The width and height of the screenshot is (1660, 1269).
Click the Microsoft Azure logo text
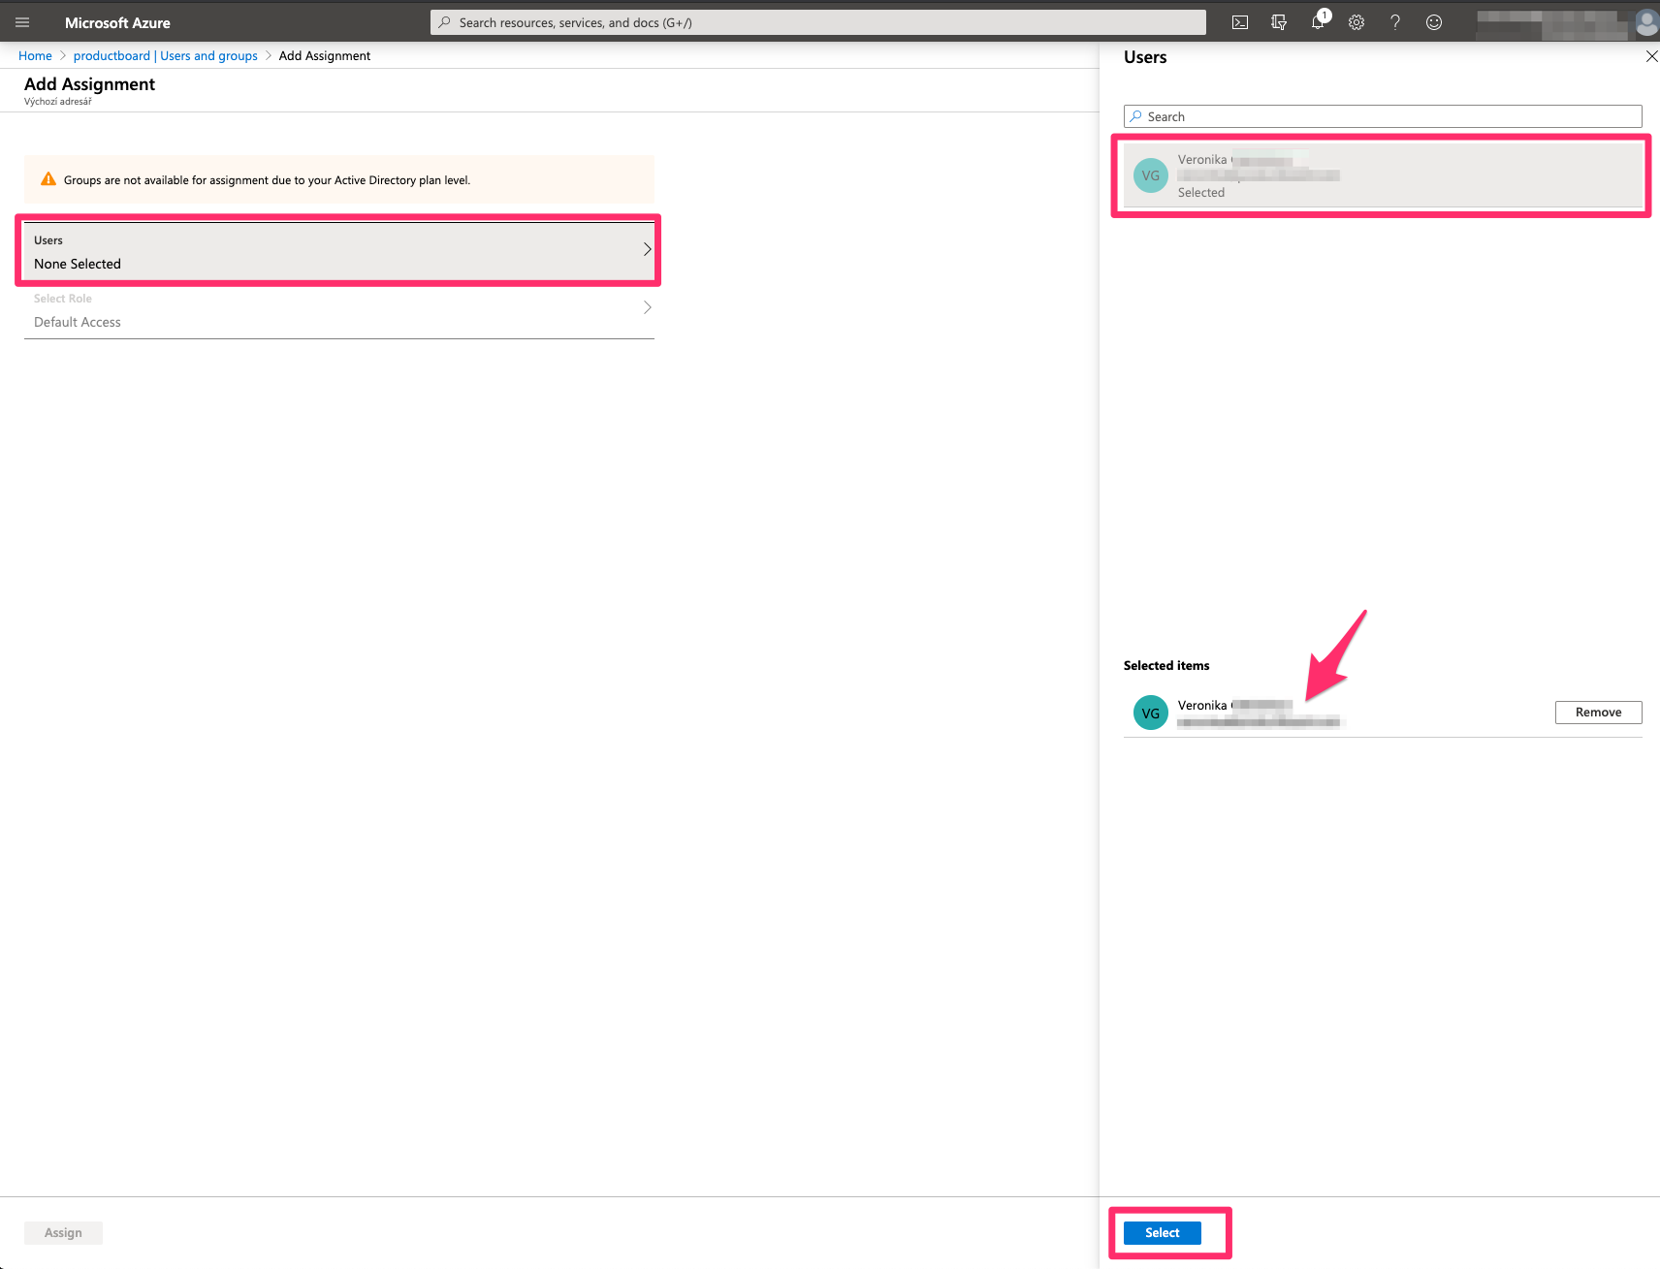coord(117,22)
